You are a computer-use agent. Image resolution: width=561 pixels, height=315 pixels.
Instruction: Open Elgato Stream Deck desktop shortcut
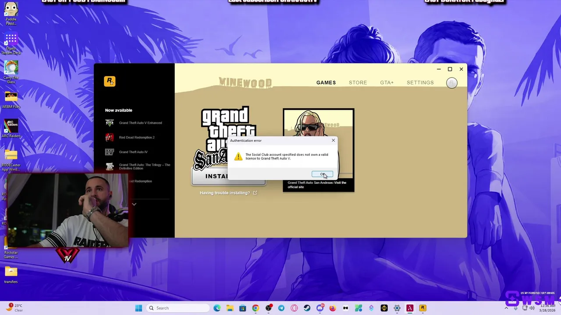[x=11, y=44]
